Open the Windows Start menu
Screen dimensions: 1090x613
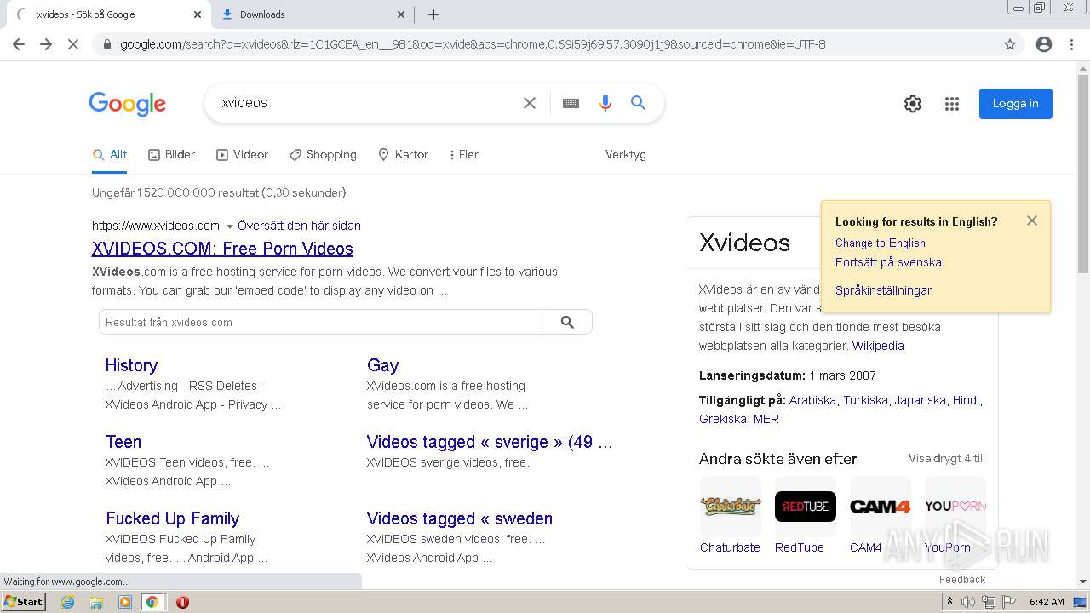24,601
